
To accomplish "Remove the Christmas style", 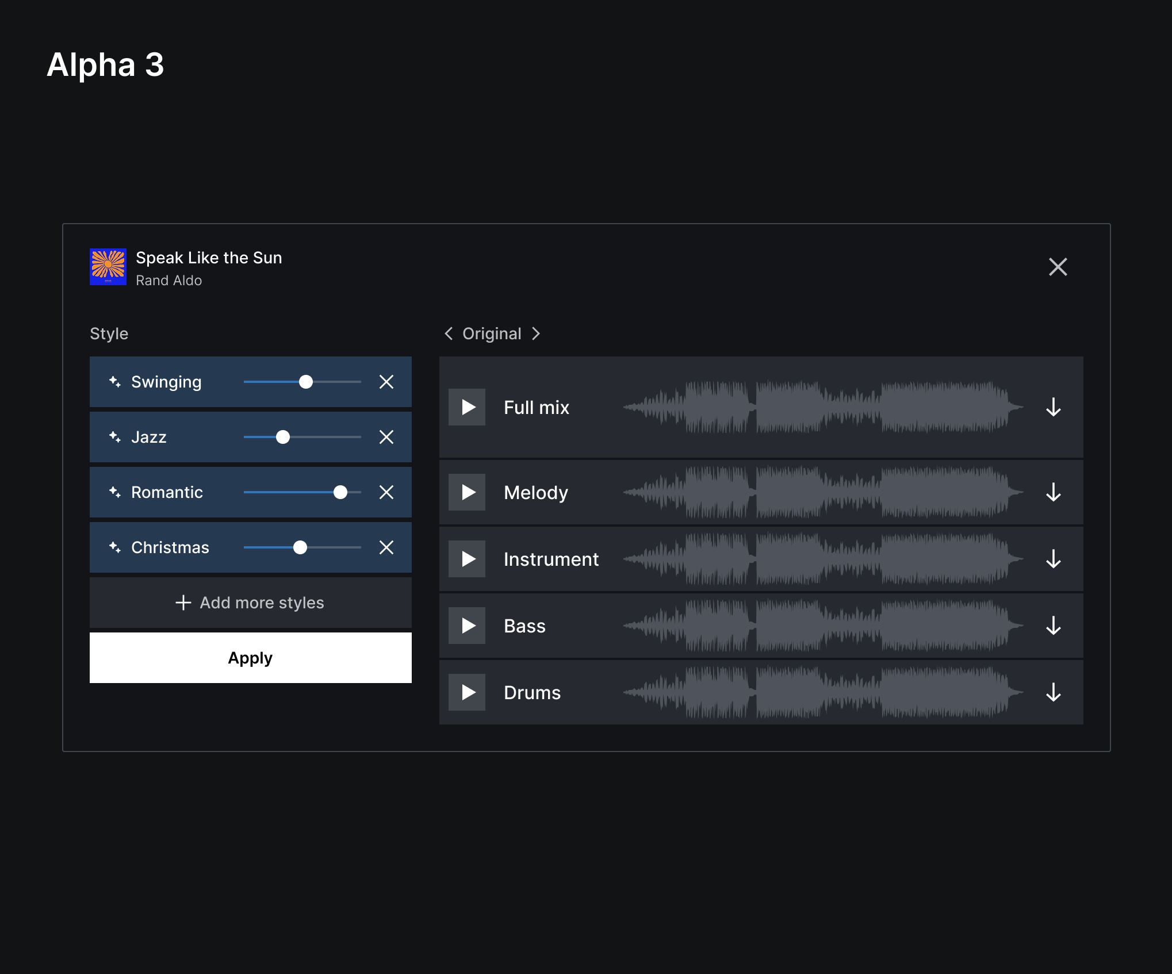I will coord(386,547).
